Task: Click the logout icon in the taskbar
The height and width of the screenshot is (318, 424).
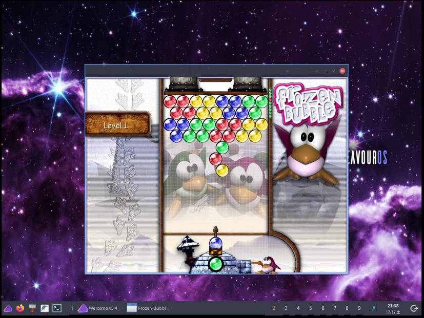Action: click(414, 308)
